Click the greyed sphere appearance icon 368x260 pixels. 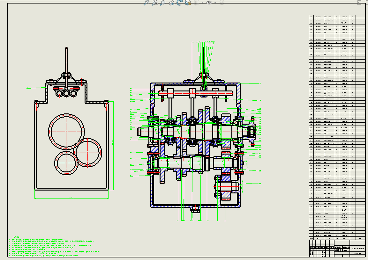tap(221, 3)
